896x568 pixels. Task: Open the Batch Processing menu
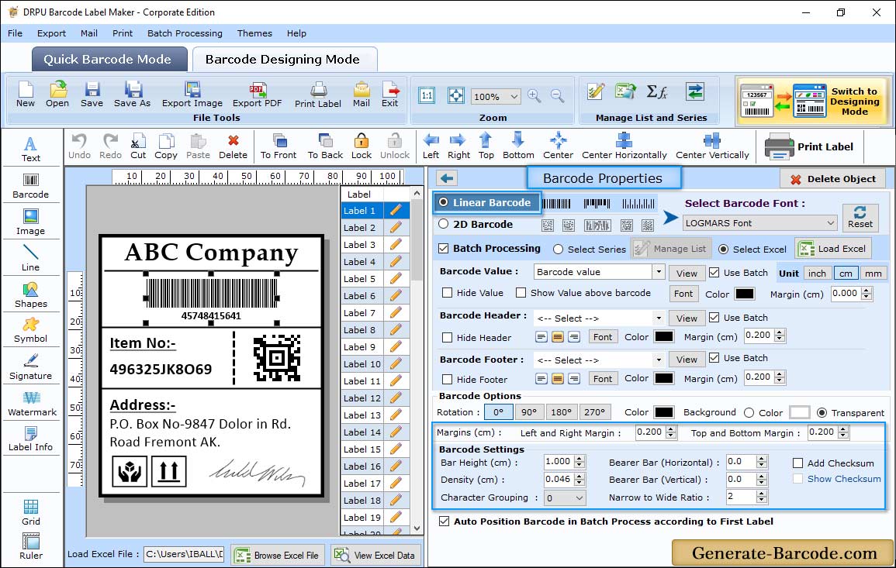pos(185,33)
